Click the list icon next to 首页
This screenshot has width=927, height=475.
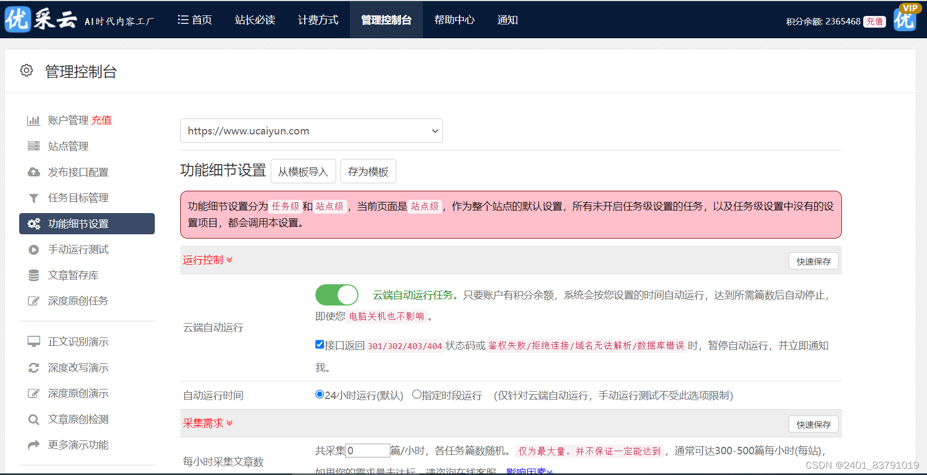point(183,20)
